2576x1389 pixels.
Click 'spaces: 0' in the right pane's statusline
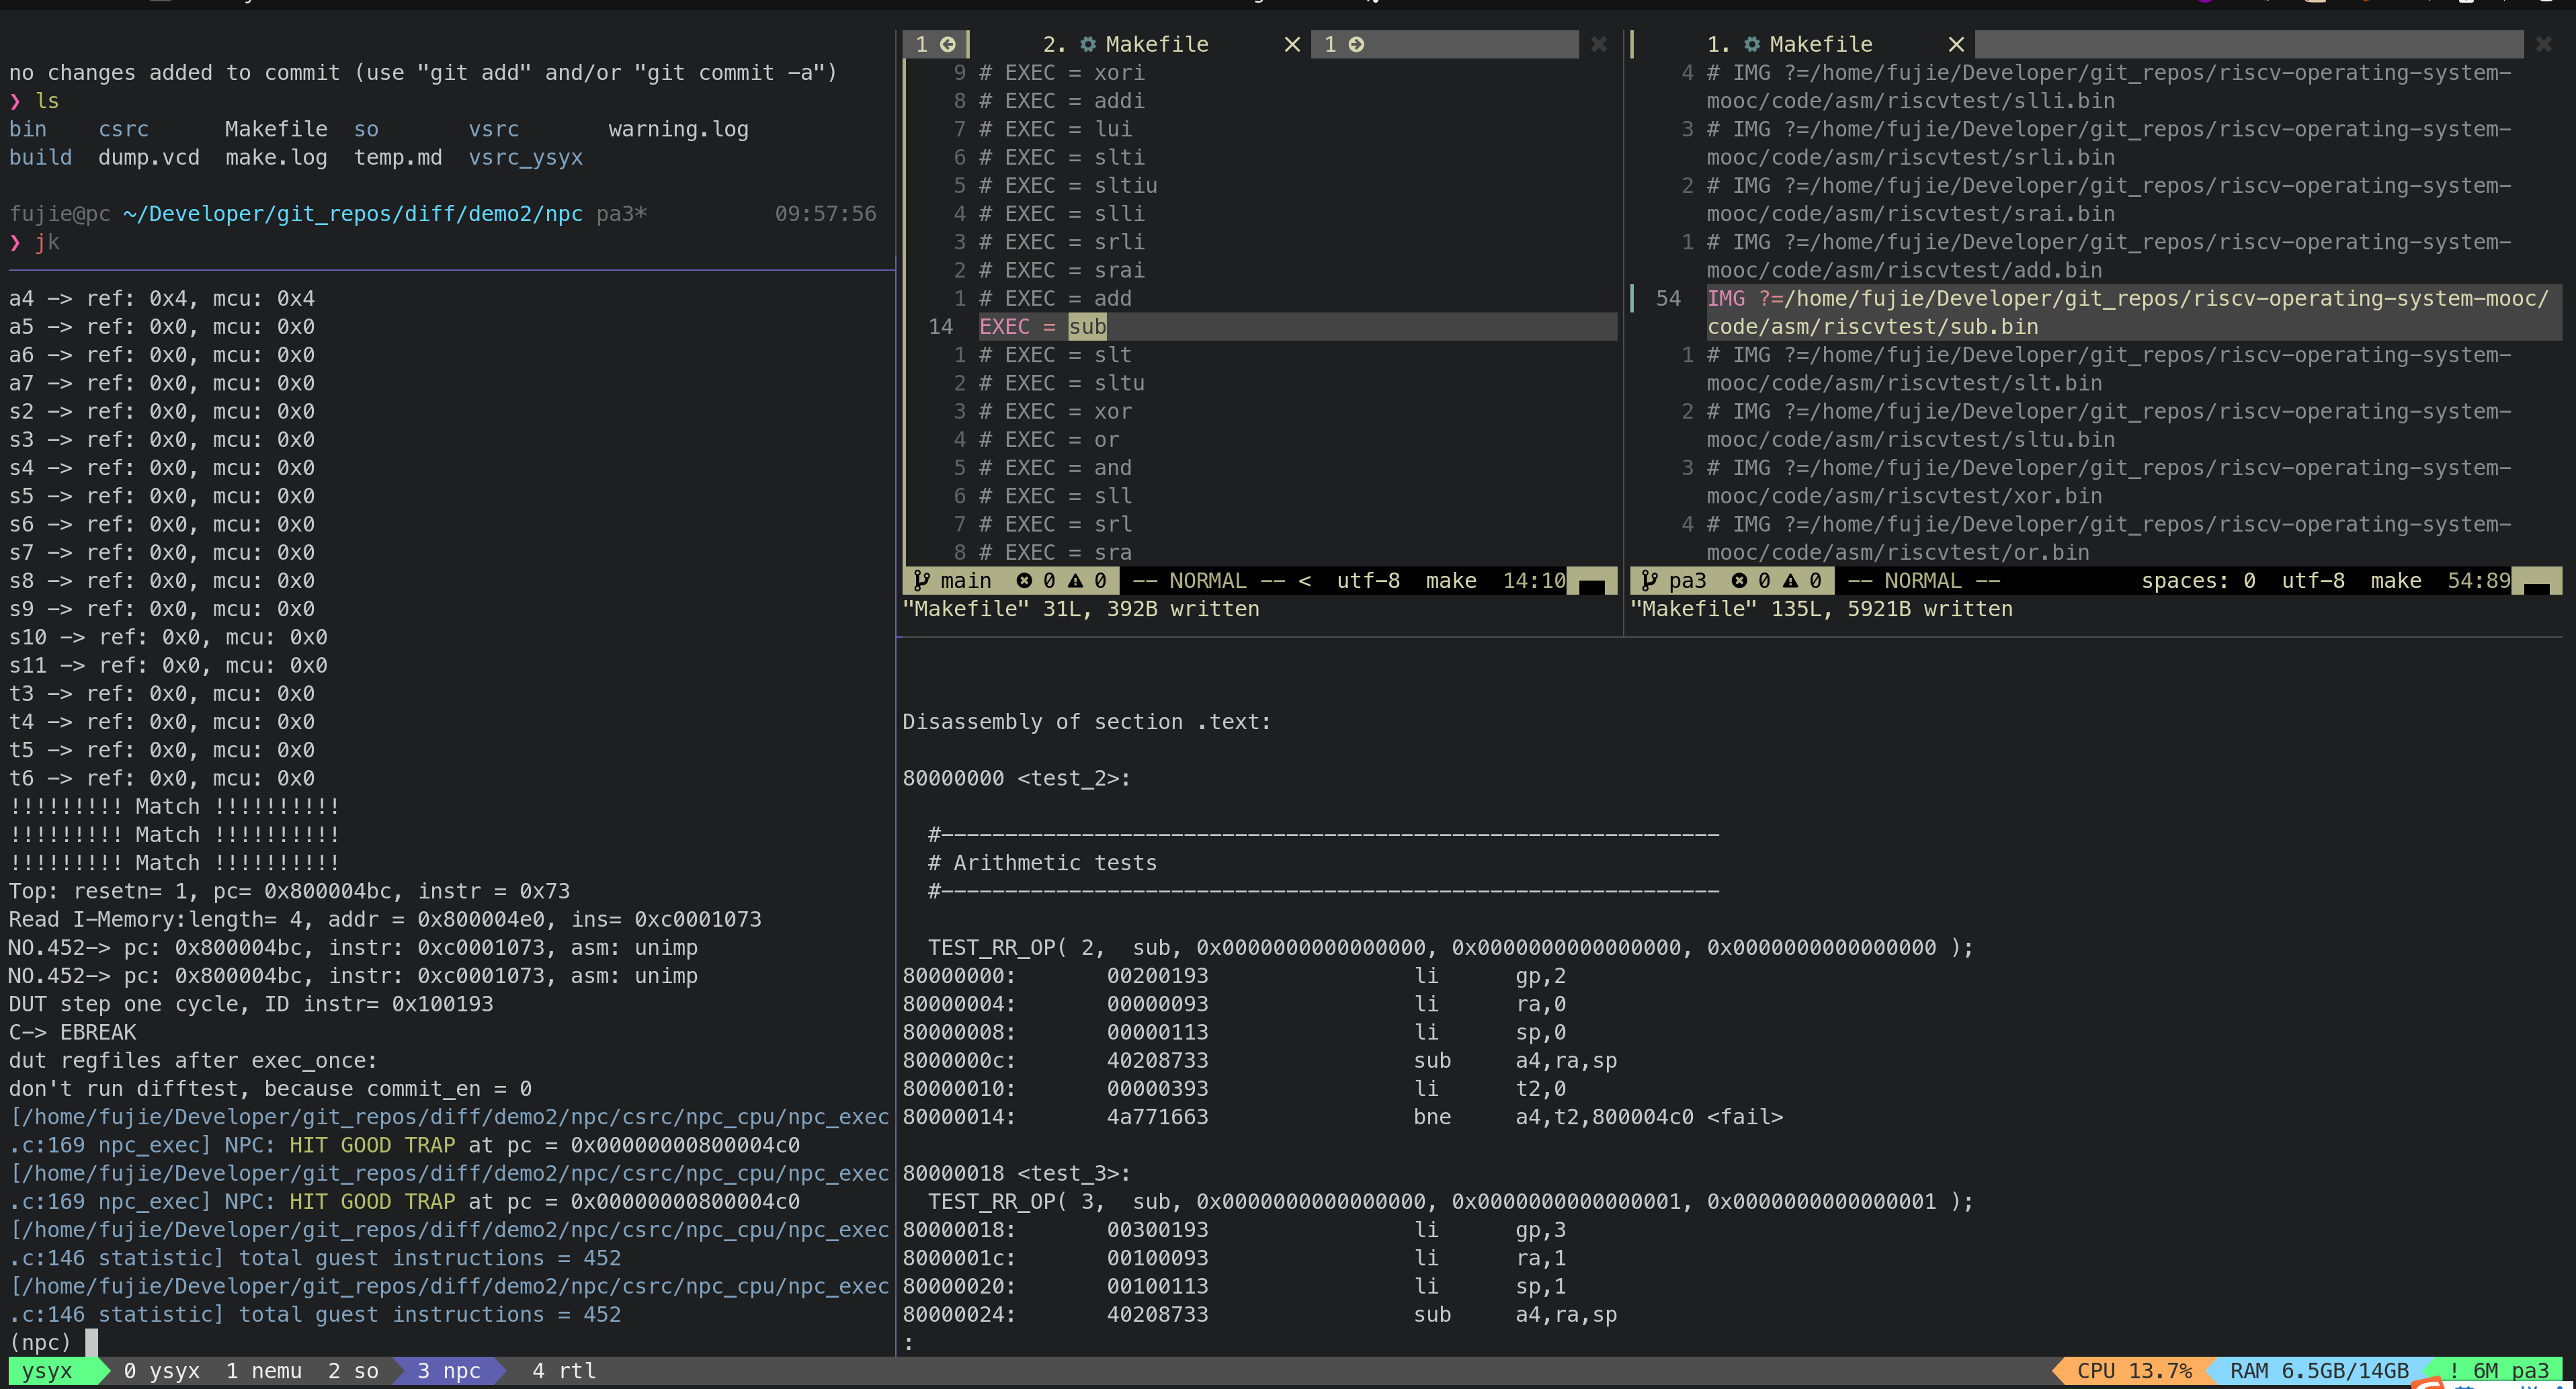tap(2198, 580)
